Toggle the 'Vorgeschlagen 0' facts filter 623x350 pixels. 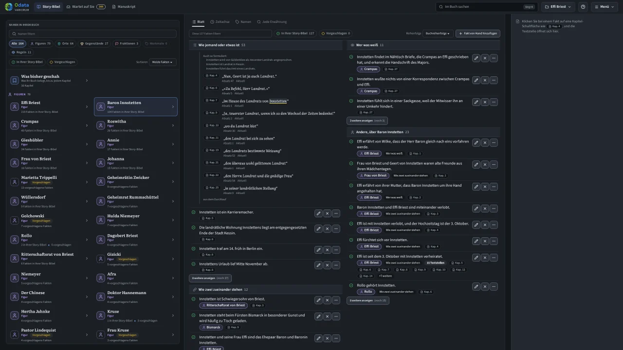click(x=336, y=34)
